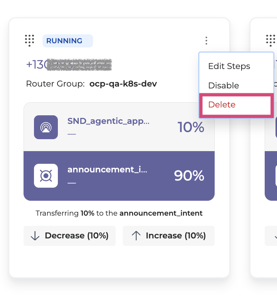Image resolution: width=277 pixels, height=297 pixels.
Task: Choose Edit Steps from the menu
Action: [x=229, y=66]
